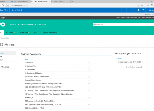
Task: Open the browser hub lines icon
Action: coord(148,5)
